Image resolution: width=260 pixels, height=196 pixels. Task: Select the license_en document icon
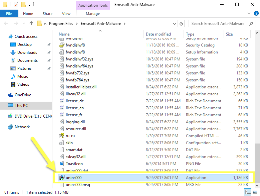coord(62,108)
